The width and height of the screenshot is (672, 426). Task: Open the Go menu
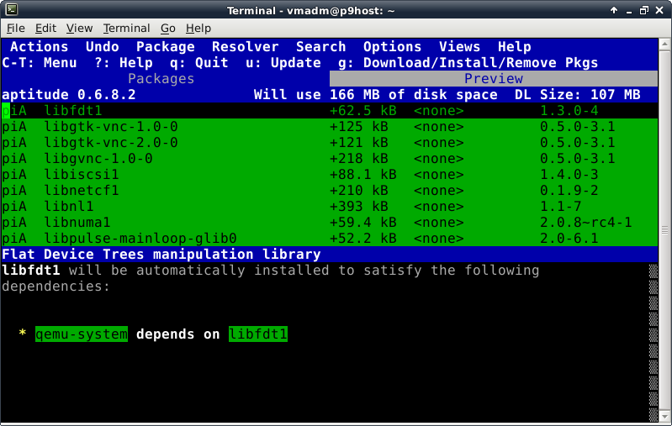click(169, 29)
